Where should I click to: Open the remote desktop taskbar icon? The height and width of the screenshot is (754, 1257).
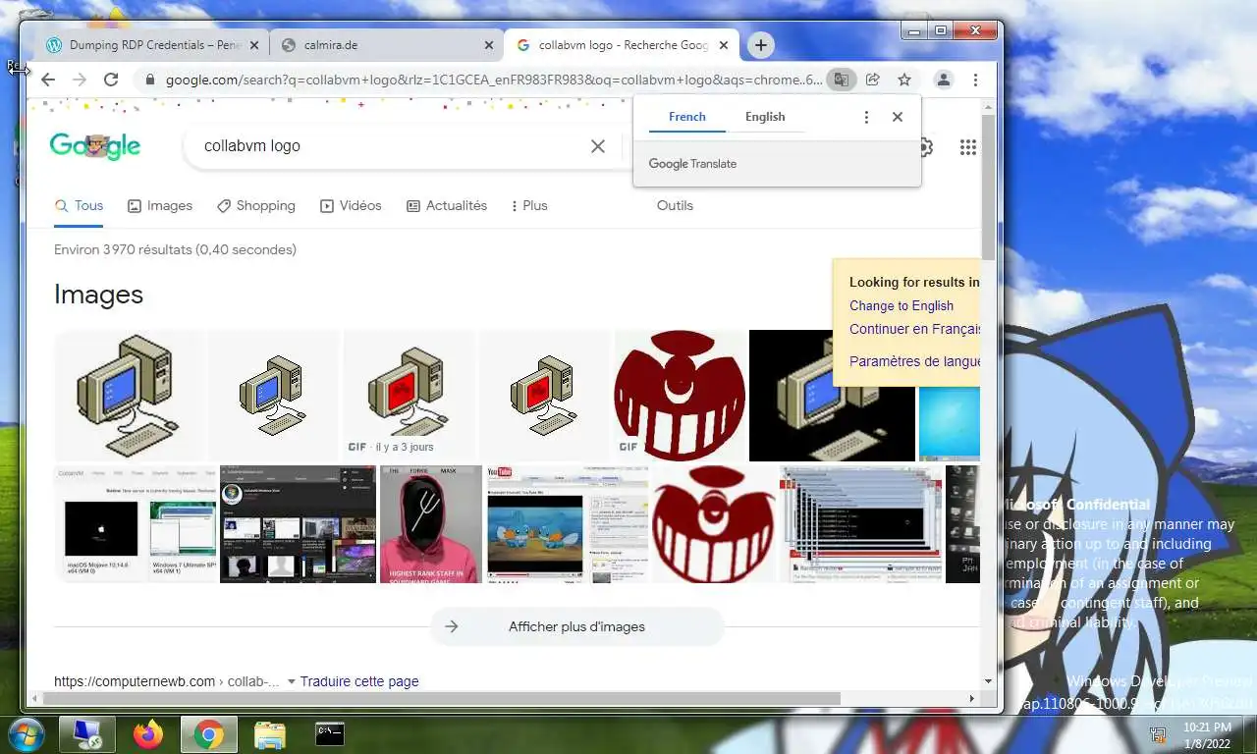(x=86, y=734)
